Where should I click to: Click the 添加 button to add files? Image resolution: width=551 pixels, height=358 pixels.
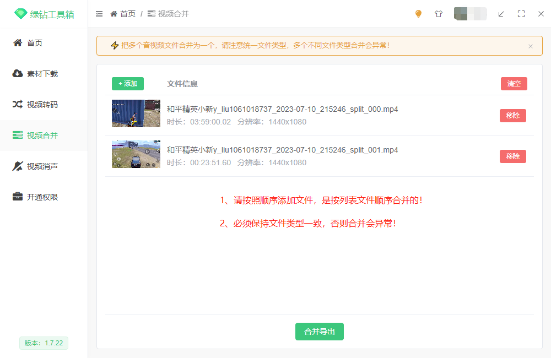[x=127, y=83]
